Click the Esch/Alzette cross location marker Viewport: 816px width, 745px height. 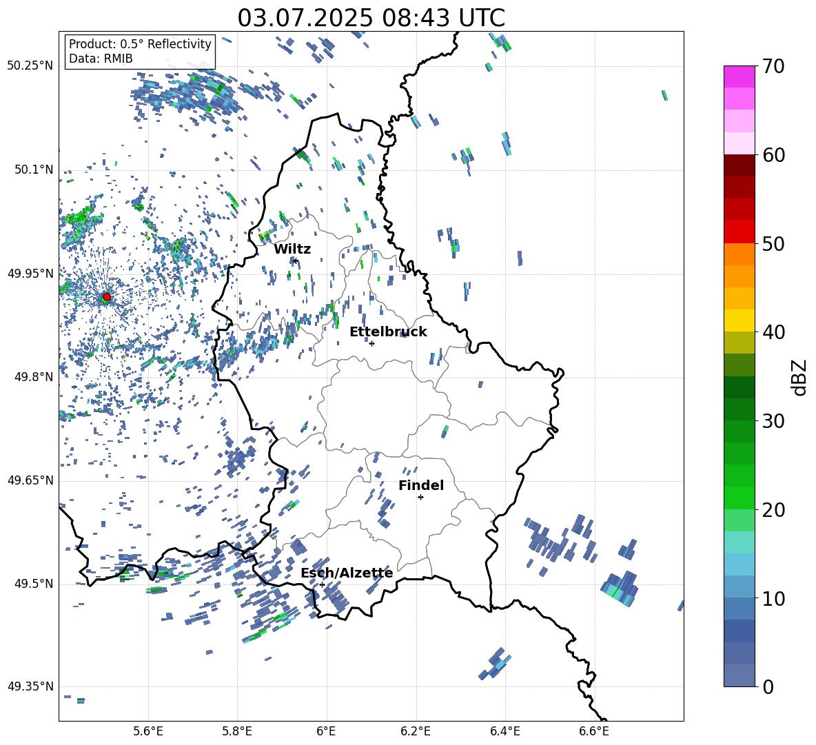[322, 584]
